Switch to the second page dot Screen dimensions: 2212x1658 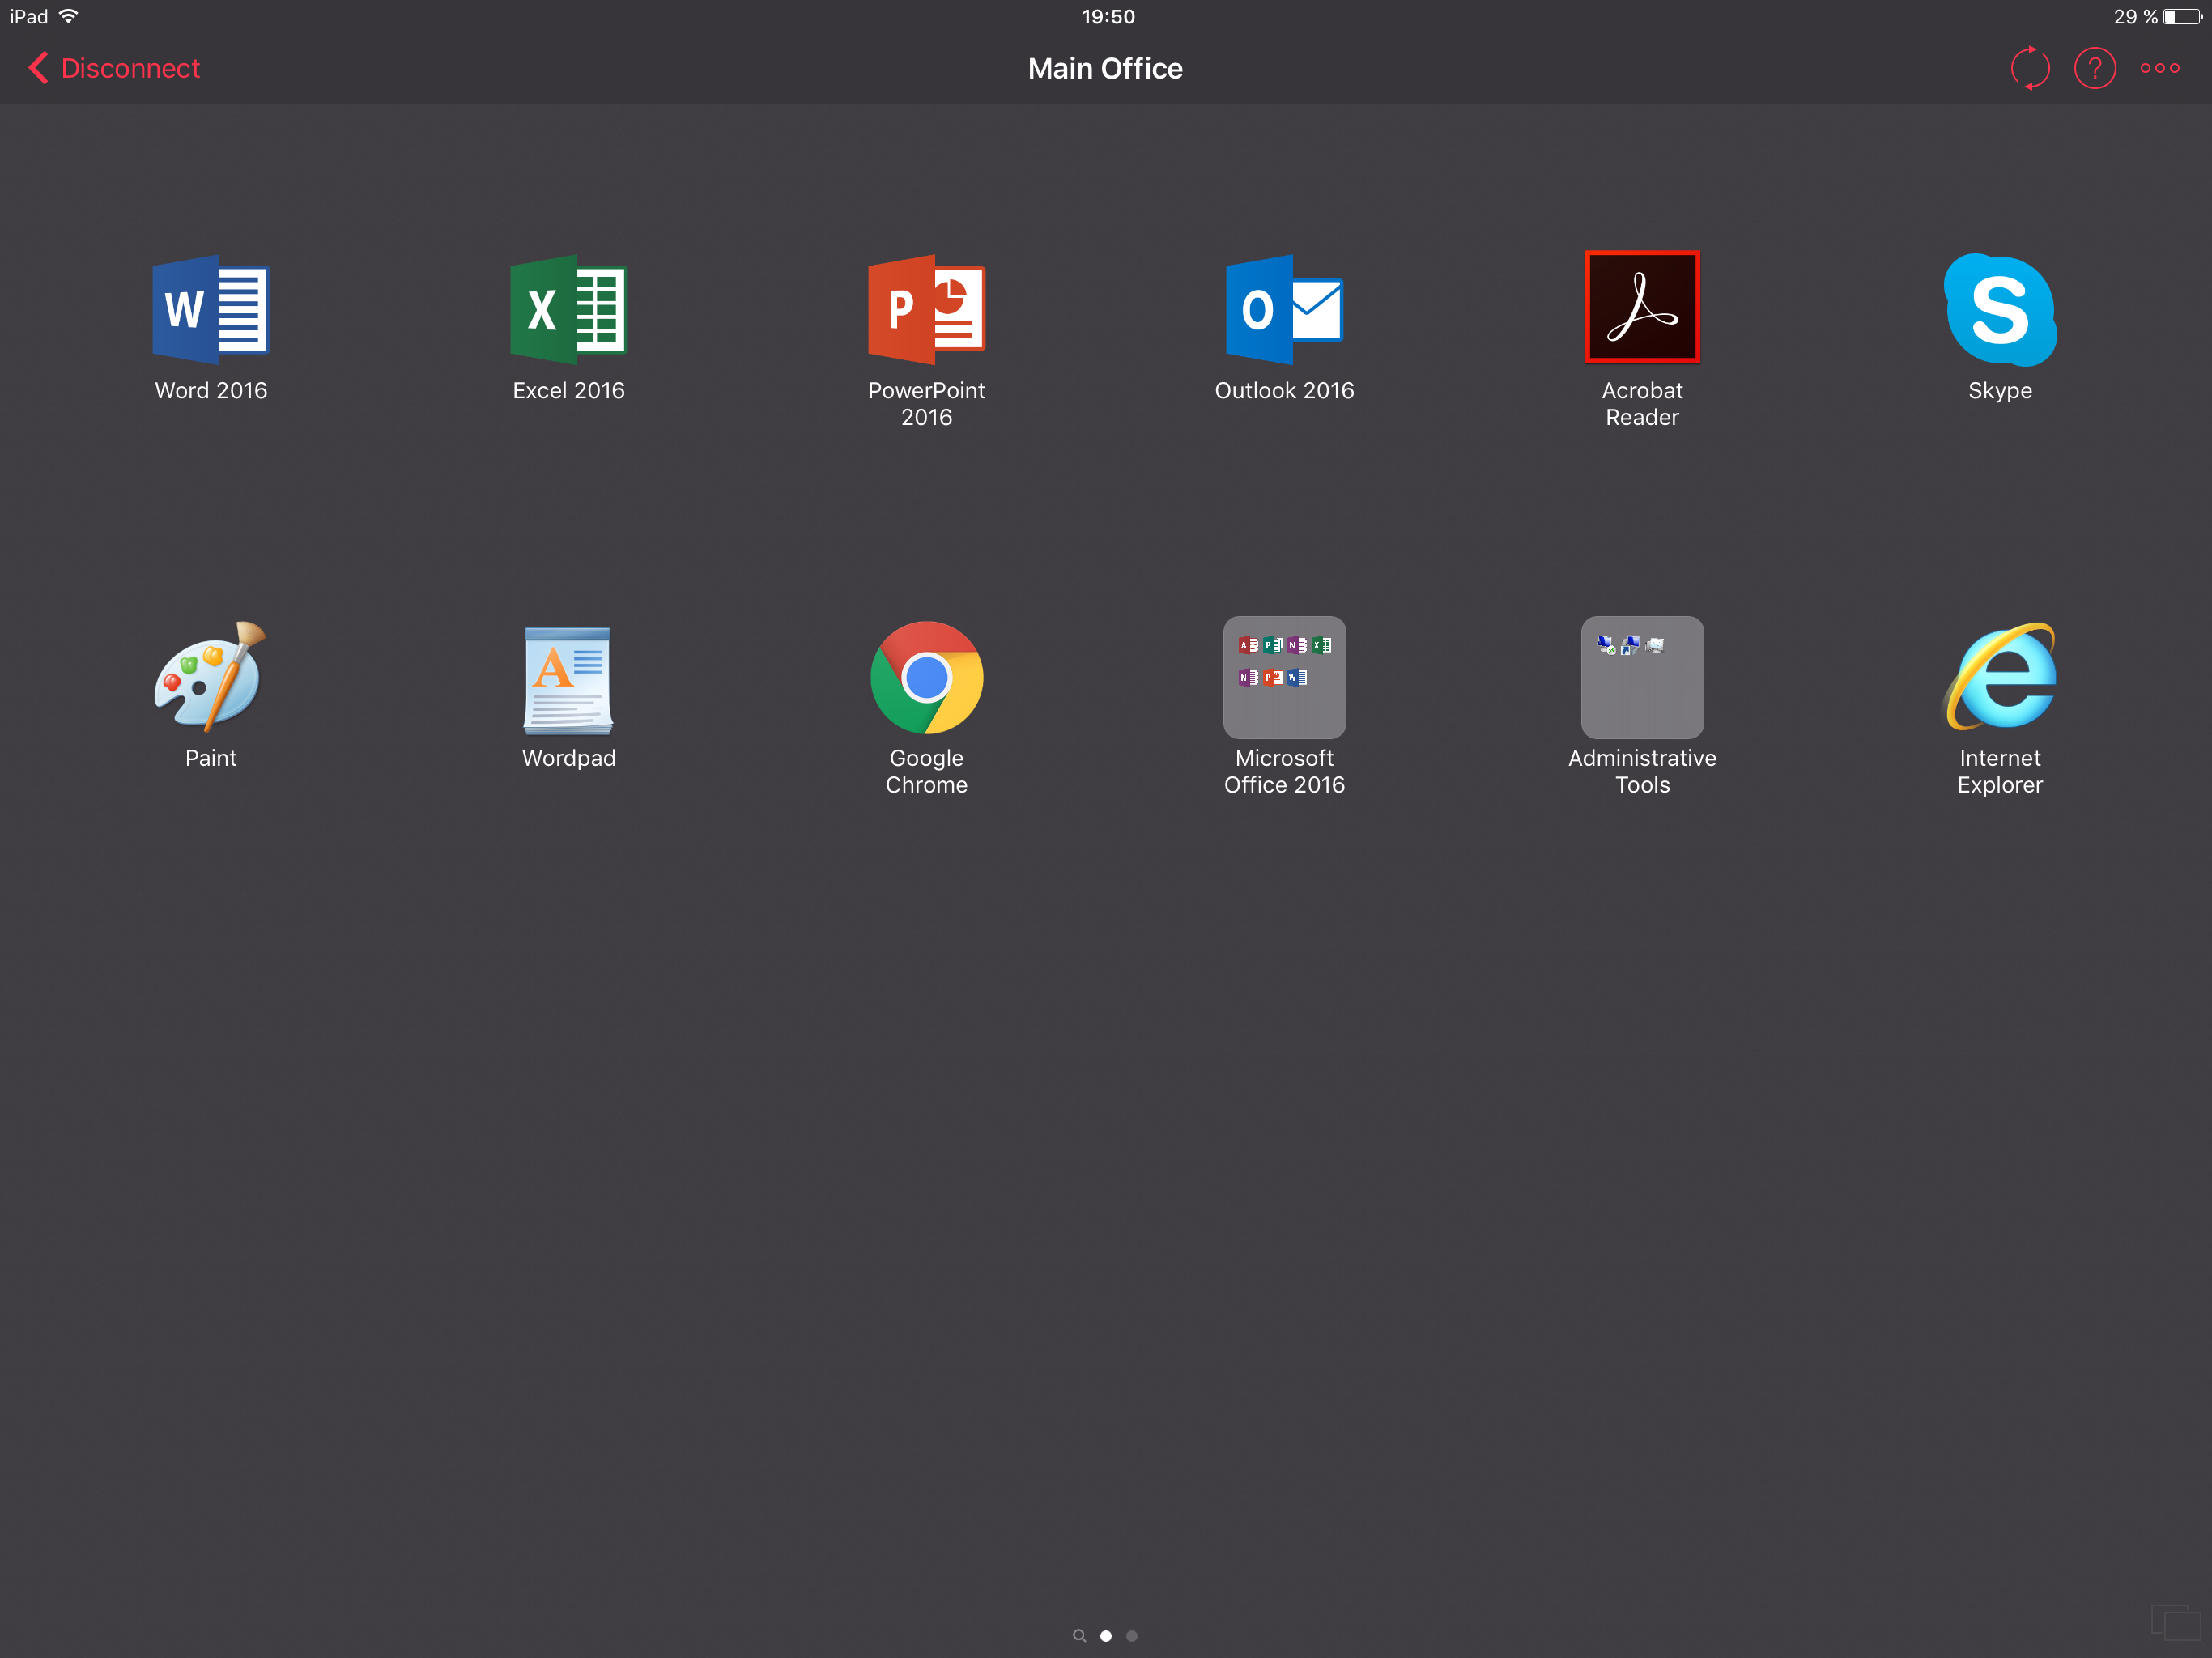tap(1132, 1636)
